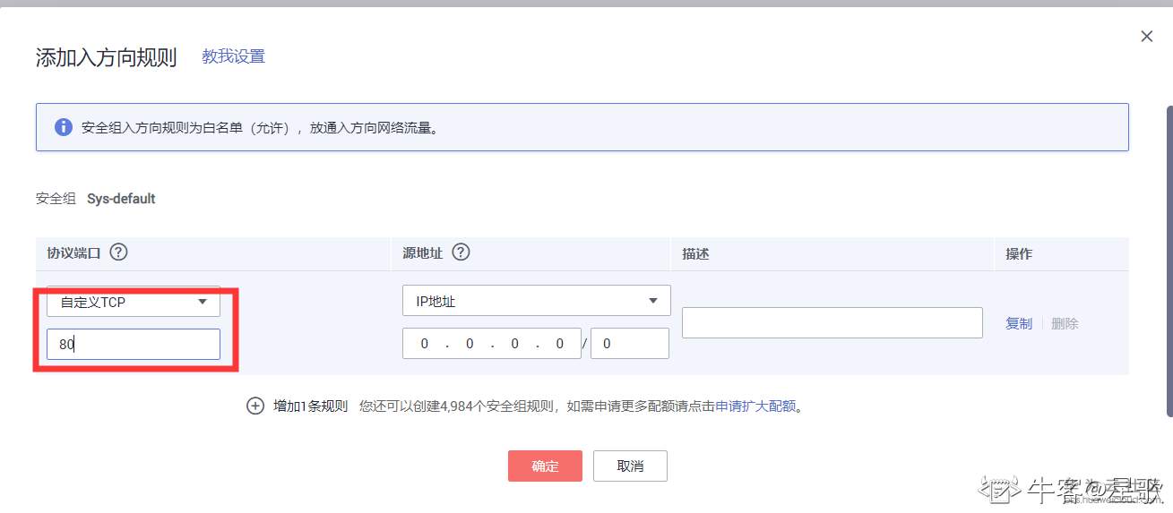Click the source address help icon

point(461,252)
